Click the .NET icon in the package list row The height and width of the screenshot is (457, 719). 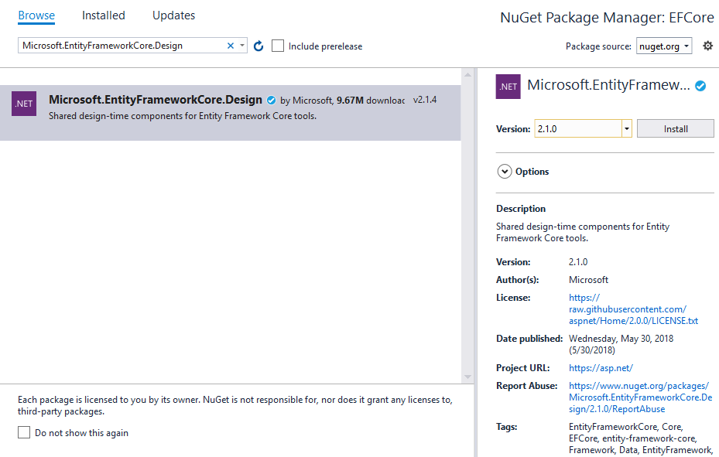(x=24, y=104)
